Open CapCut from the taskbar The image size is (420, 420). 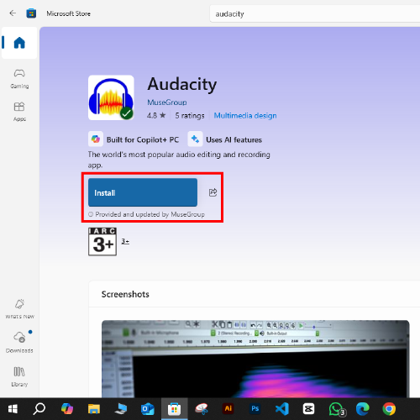point(308,409)
